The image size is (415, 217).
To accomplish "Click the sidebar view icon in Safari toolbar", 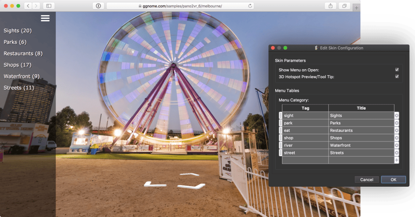I will 48,6.
